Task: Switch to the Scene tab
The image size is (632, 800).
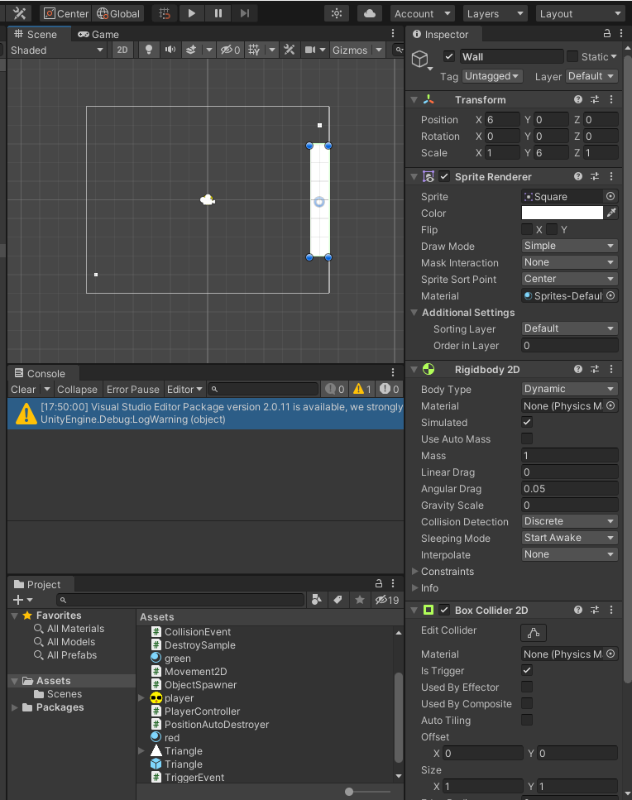Action: (36, 34)
